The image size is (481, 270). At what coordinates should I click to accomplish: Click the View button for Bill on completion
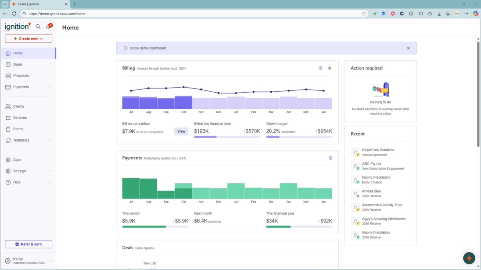tap(181, 131)
